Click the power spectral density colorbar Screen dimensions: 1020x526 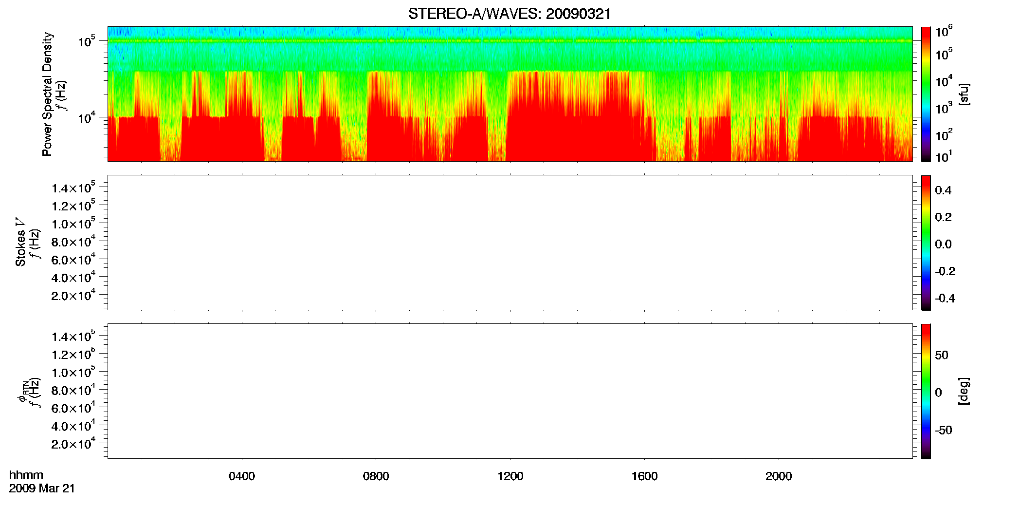(926, 94)
